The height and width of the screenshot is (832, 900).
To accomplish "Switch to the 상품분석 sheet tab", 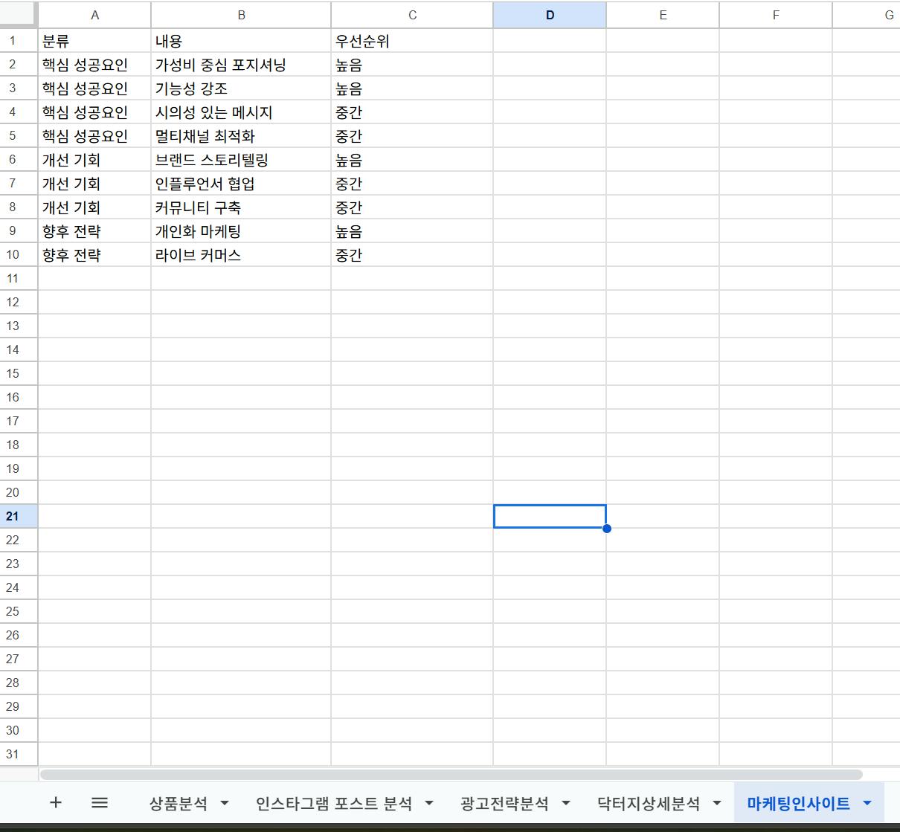I will (179, 803).
